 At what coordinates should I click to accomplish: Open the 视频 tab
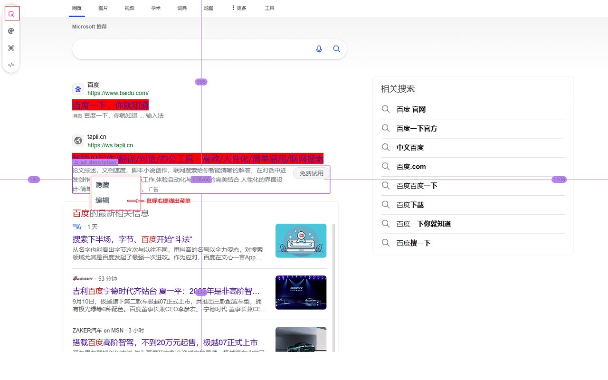129,8
